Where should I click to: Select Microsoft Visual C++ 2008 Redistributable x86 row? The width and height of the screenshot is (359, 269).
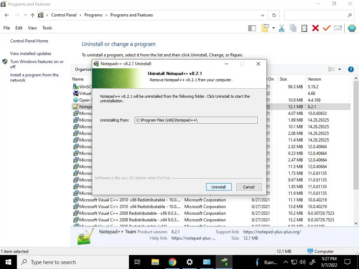click(x=211, y=213)
